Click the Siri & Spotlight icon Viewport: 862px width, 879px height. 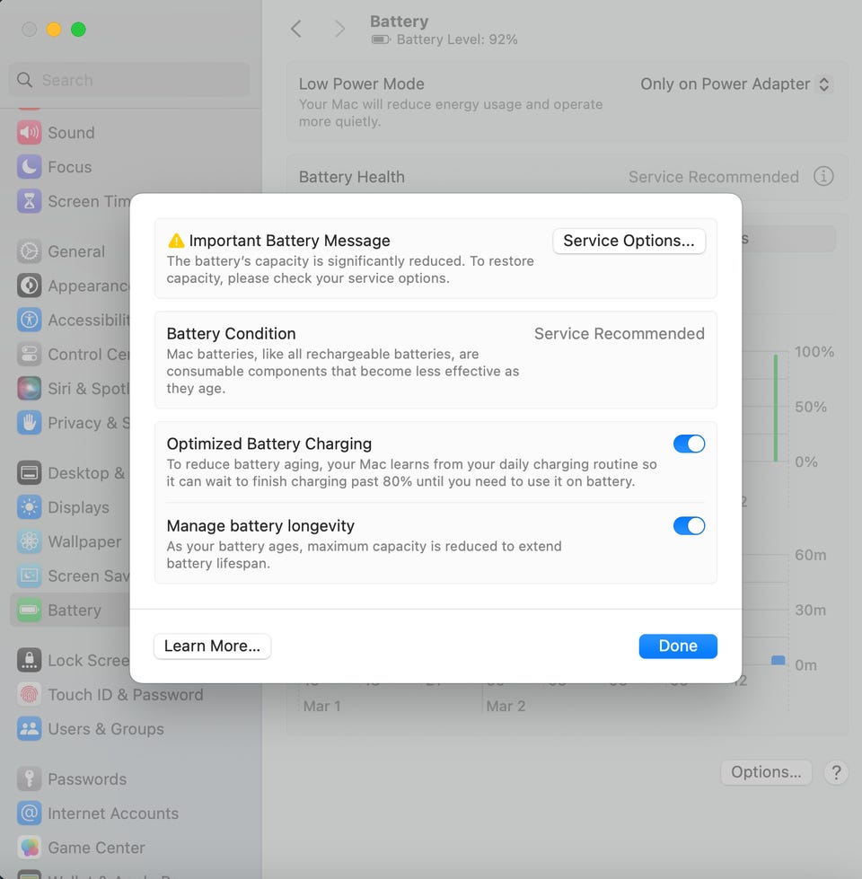pyautogui.click(x=29, y=389)
